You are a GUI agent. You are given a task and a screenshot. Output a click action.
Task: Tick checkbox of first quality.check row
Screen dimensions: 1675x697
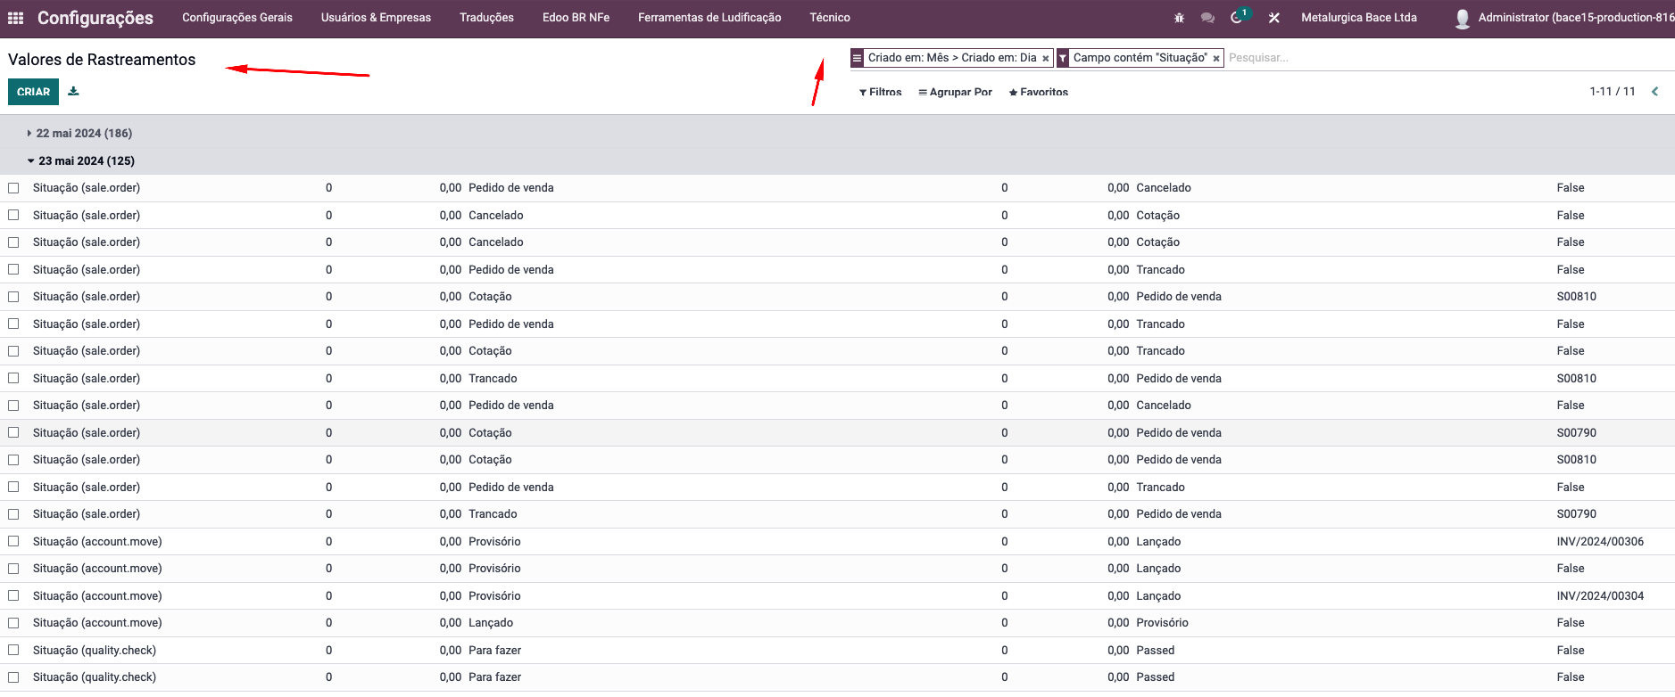pos(13,650)
